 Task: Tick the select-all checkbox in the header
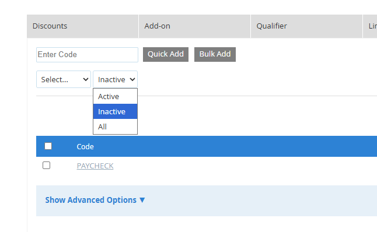(48, 146)
